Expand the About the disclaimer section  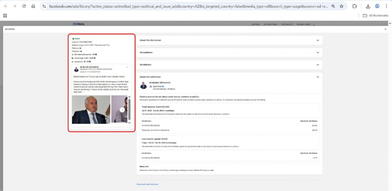(318, 40)
